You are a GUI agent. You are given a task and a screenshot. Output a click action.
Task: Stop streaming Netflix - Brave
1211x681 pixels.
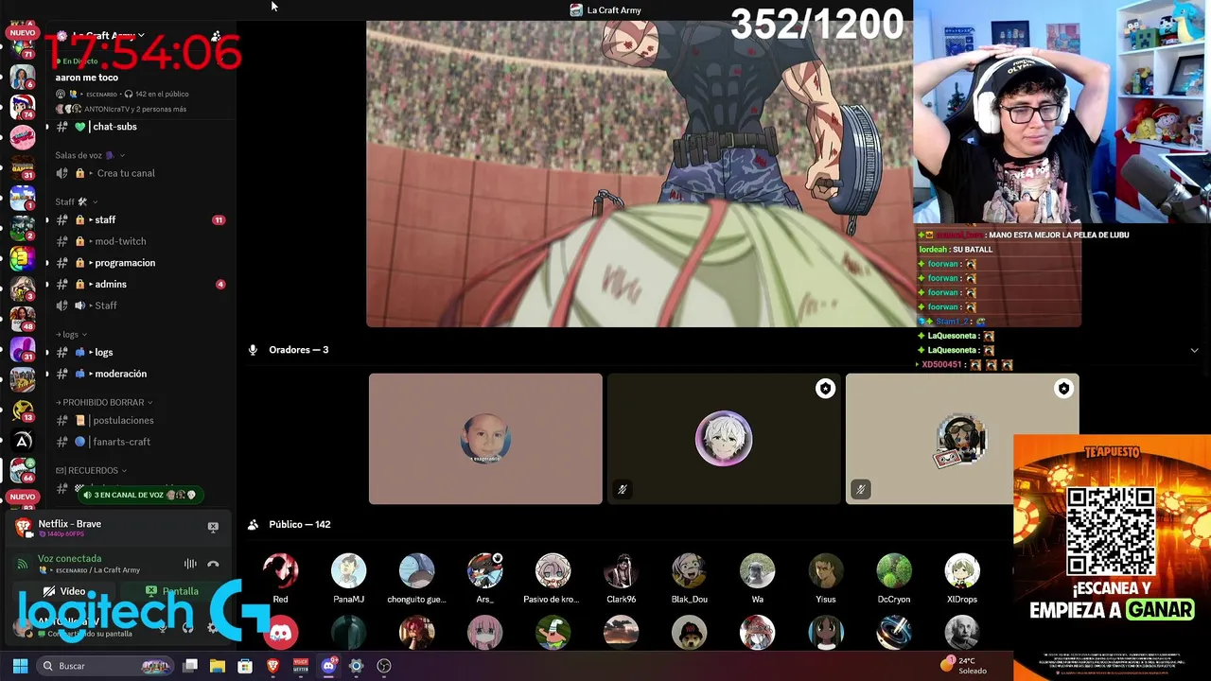pos(213,527)
